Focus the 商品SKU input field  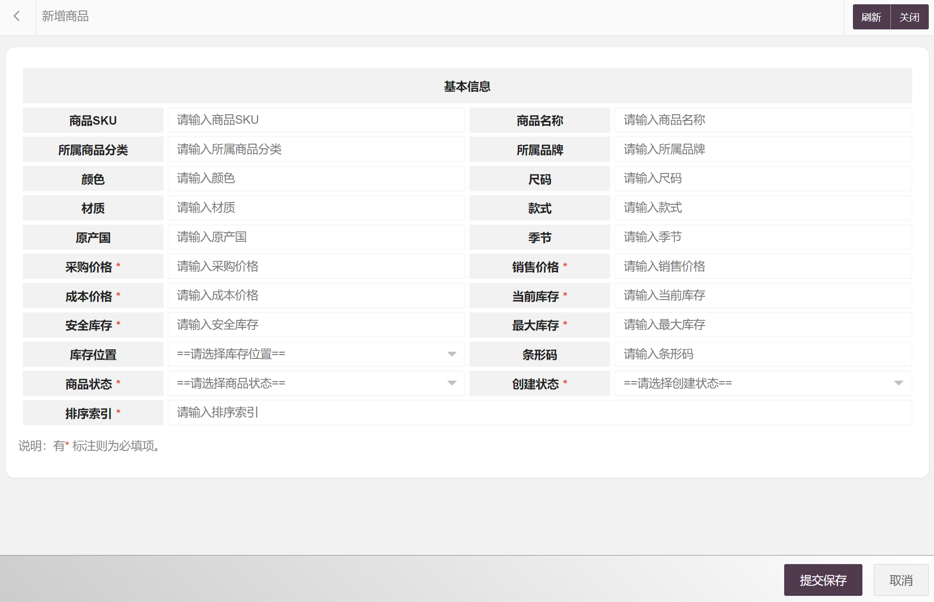(316, 120)
